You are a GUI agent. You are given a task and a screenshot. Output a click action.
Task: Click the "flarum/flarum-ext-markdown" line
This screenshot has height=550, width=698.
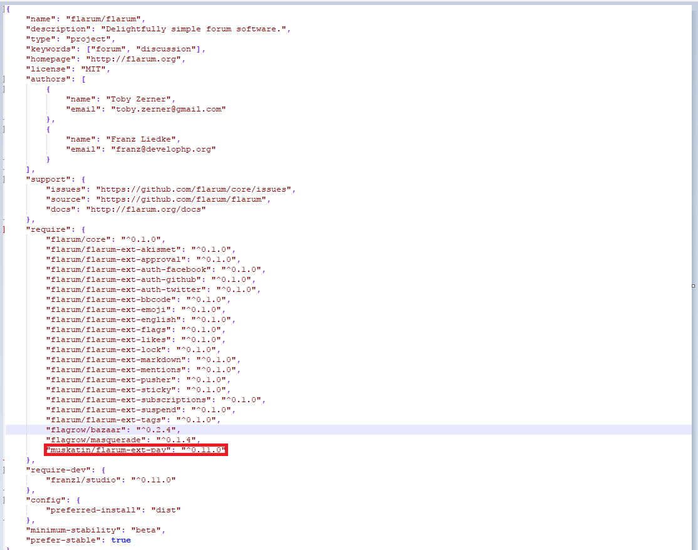click(x=143, y=360)
